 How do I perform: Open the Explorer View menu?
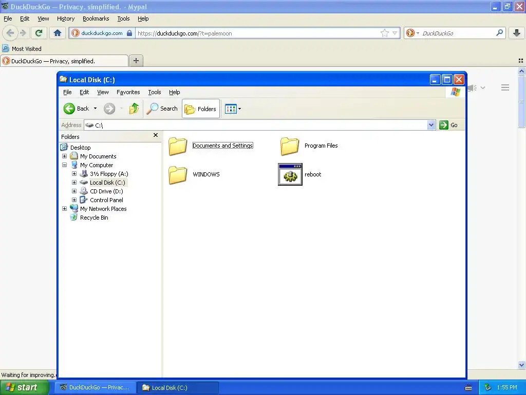point(103,92)
